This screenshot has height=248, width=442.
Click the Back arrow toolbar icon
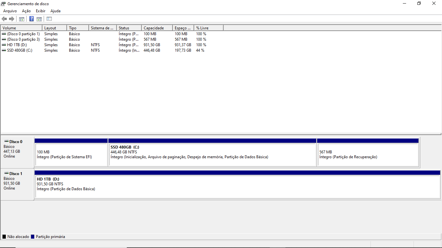[x=4, y=19]
